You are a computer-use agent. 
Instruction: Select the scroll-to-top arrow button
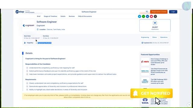tap(189, 105)
